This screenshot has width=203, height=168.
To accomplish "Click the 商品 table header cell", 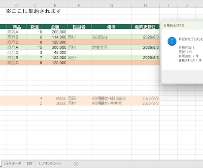I will (17, 27).
